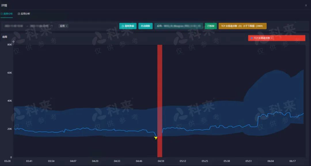Image resolution: width=311 pixels, height=166 pixels.
Task: Click the blue dot in TCP 交易请求数 legend
Action: 252,38
